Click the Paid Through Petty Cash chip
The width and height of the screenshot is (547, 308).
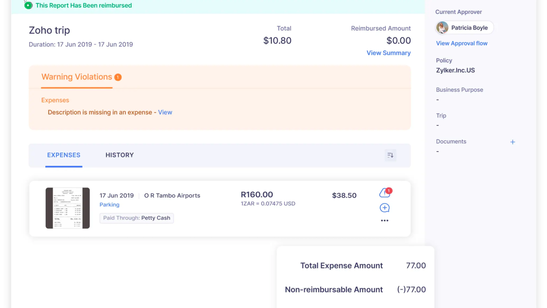tap(136, 218)
